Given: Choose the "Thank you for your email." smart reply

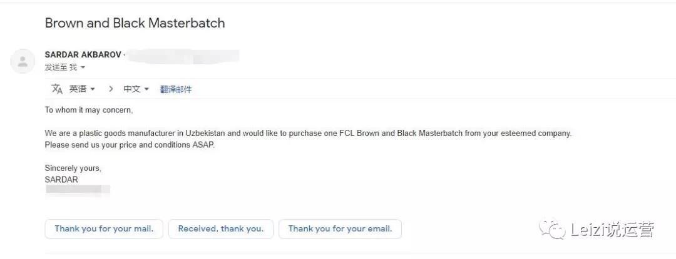Looking at the screenshot, I should [x=340, y=229].
